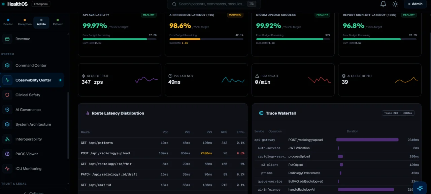Open AI Governance sidebar entry
431x194 pixels.
click(x=32, y=110)
